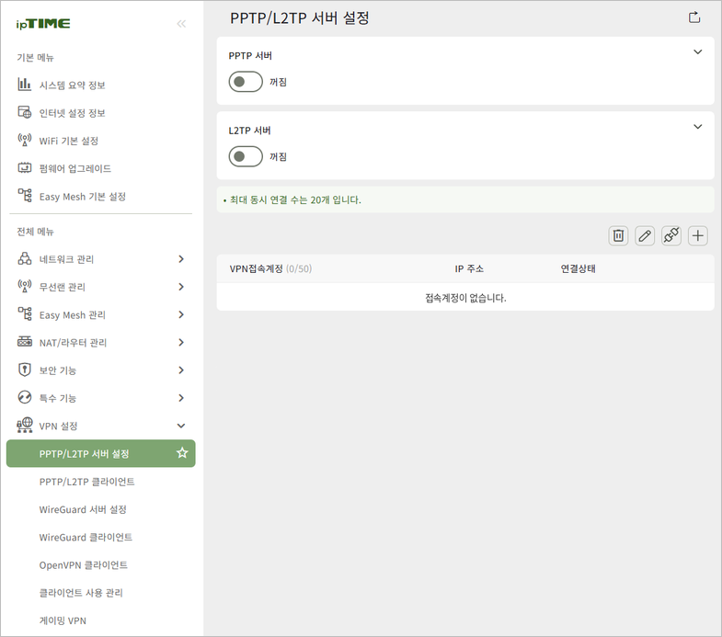Click the L2TP 서버 section heading

pyautogui.click(x=249, y=131)
